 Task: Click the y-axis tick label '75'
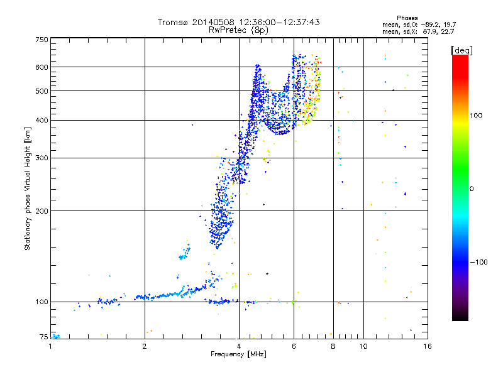44,337
